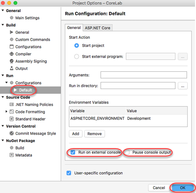Click Commit Message Style checkmark icon

click(12, 133)
